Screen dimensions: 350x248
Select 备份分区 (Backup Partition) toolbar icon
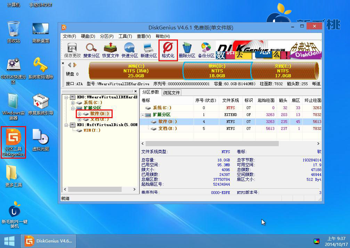pyautogui.click(x=206, y=50)
